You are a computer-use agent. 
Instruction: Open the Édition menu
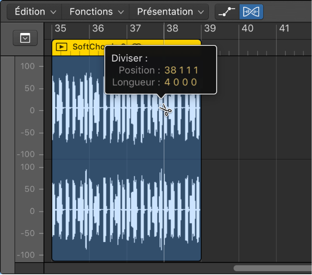click(34, 12)
